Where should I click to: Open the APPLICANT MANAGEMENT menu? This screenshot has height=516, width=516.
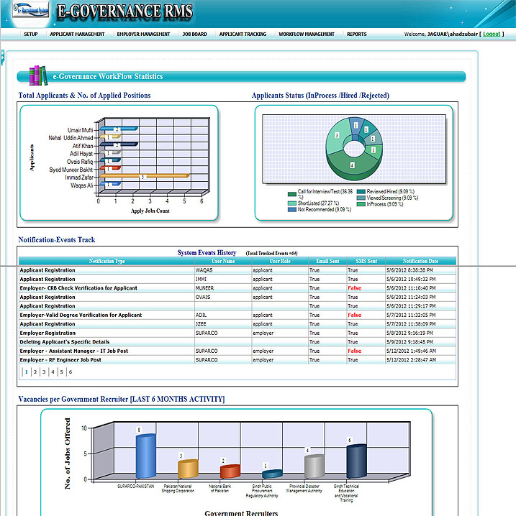click(x=77, y=34)
